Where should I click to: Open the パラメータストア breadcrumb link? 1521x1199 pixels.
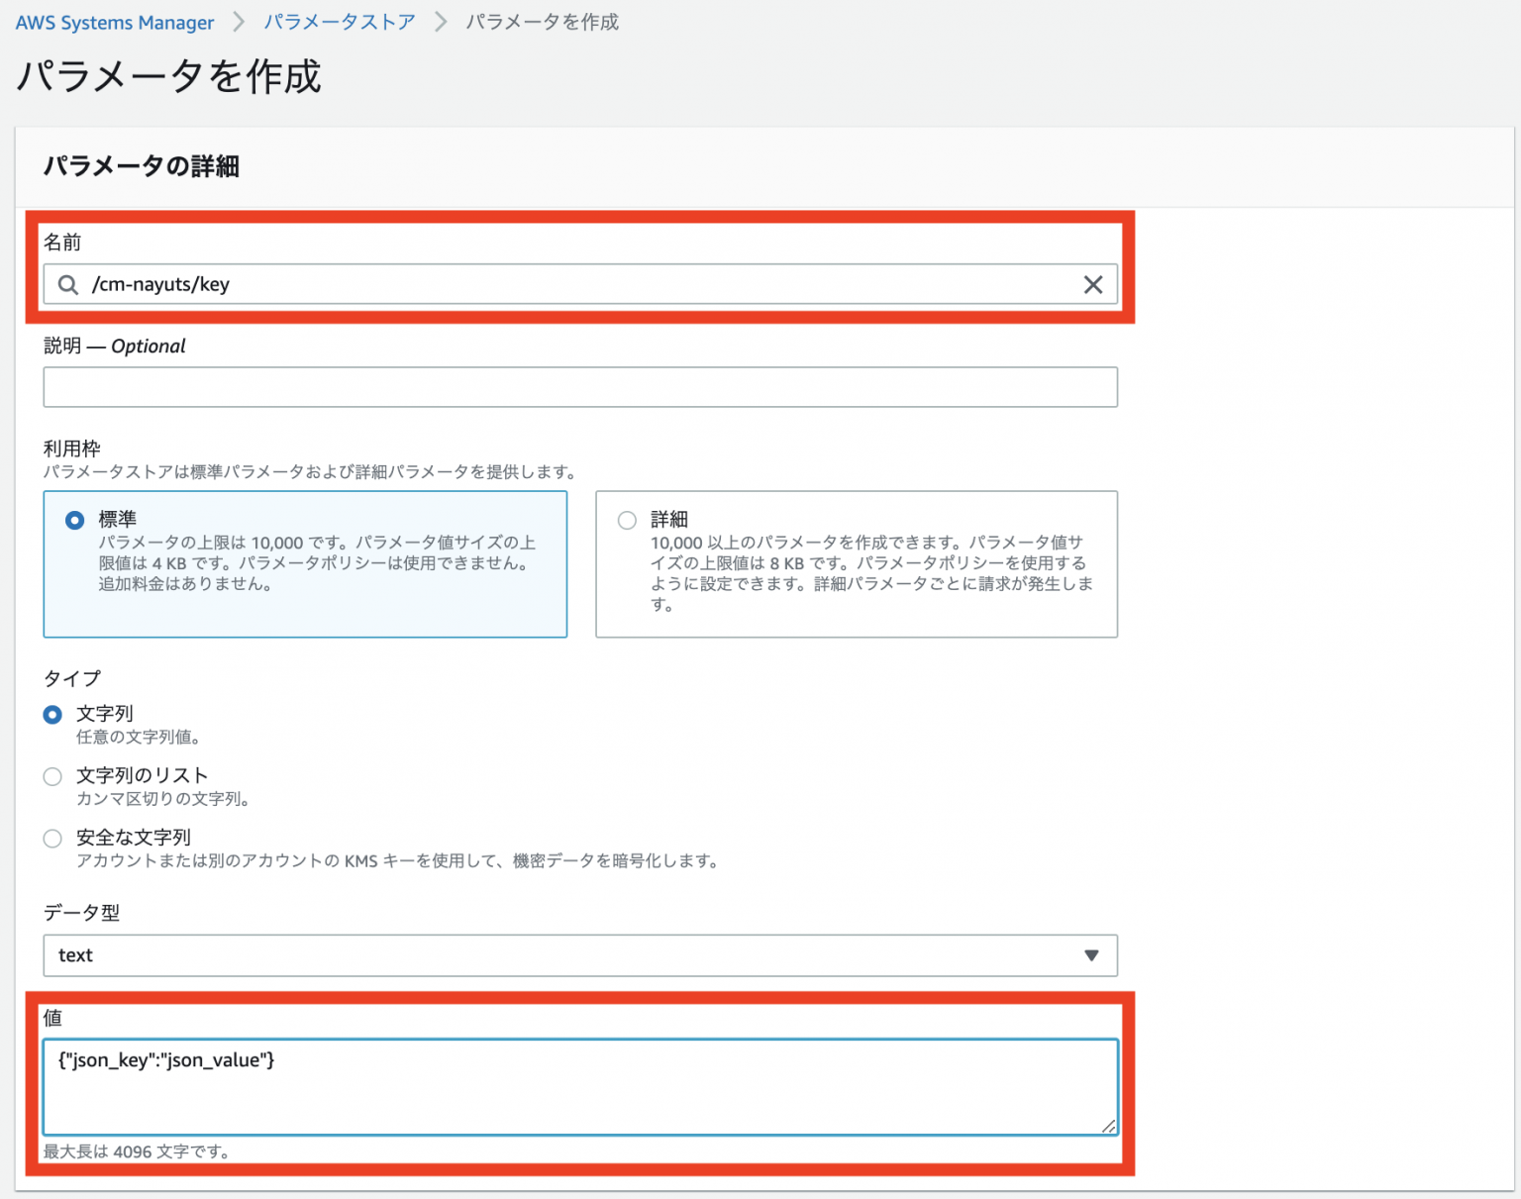point(340,22)
